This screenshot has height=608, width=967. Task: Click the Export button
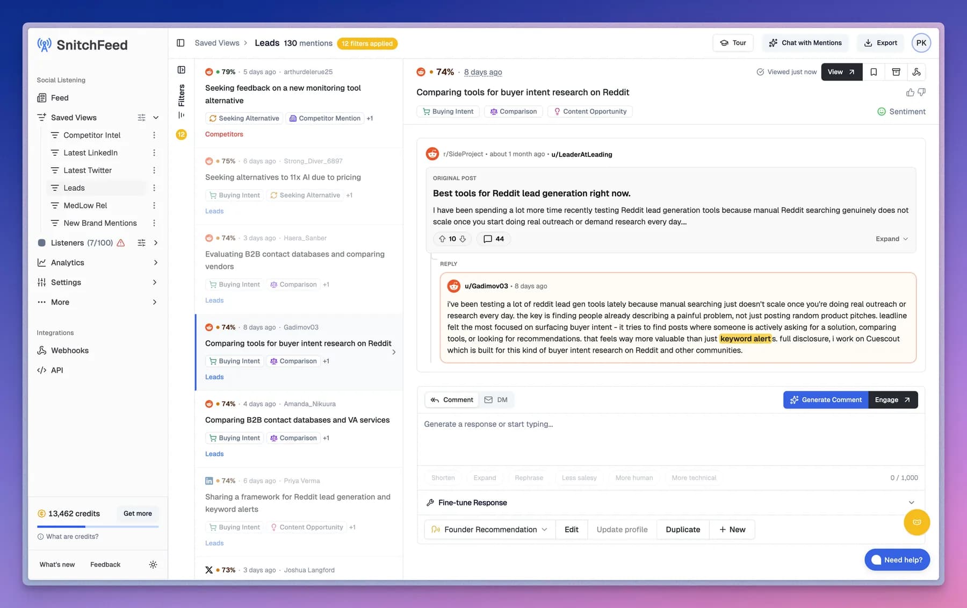pyautogui.click(x=881, y=43)
